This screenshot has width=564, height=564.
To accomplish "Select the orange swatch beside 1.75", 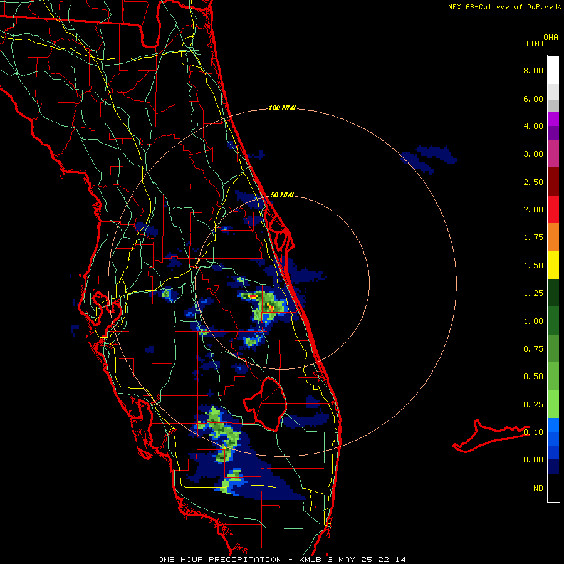I will click(553, 237).
